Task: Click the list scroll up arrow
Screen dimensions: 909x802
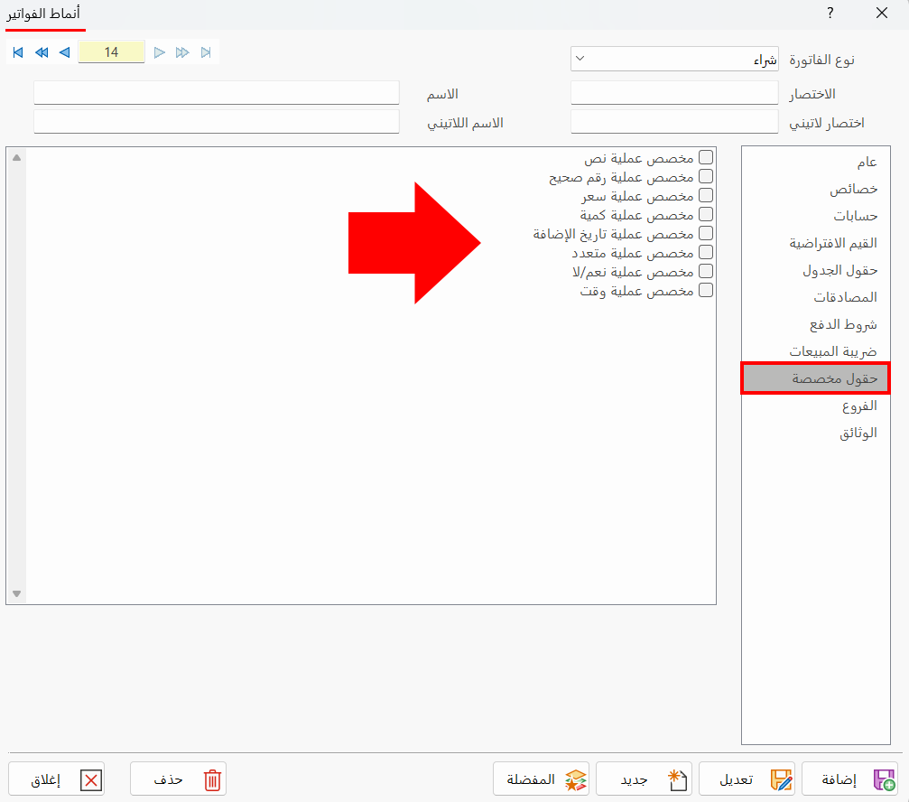Action: [x=17, y=158]
